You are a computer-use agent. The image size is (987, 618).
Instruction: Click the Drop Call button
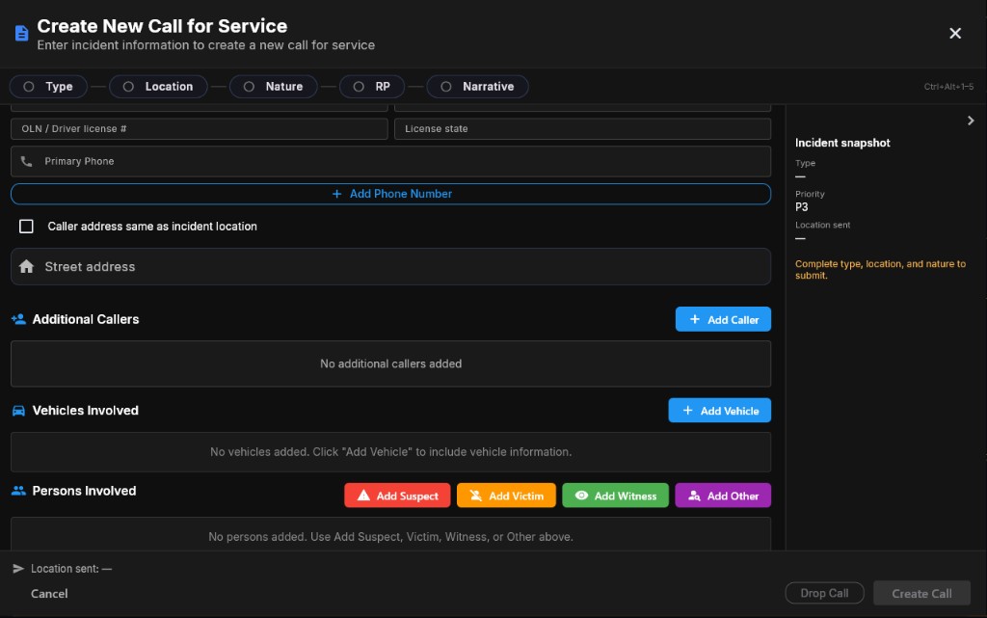(825, 593)
